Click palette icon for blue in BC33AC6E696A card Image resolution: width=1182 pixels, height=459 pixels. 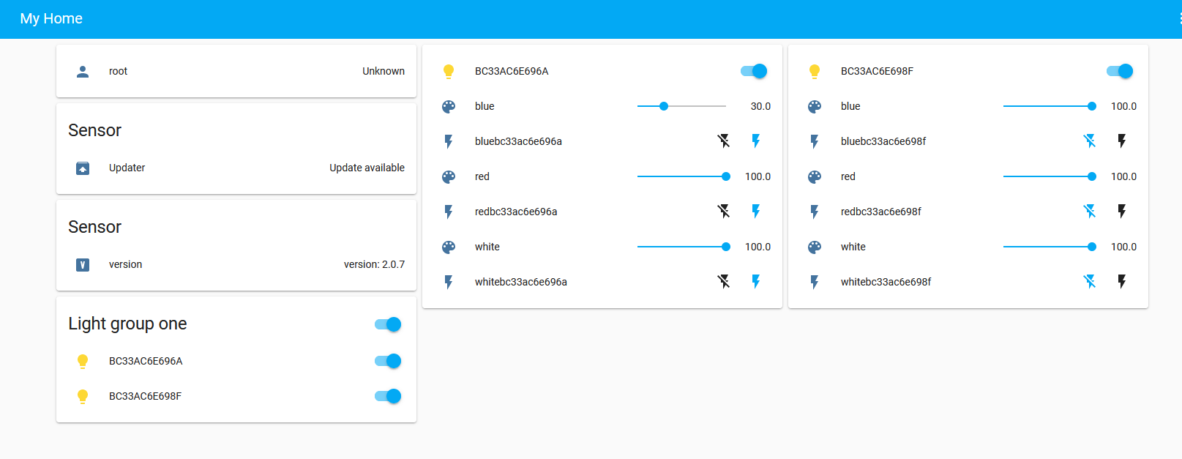pos(449,106)
